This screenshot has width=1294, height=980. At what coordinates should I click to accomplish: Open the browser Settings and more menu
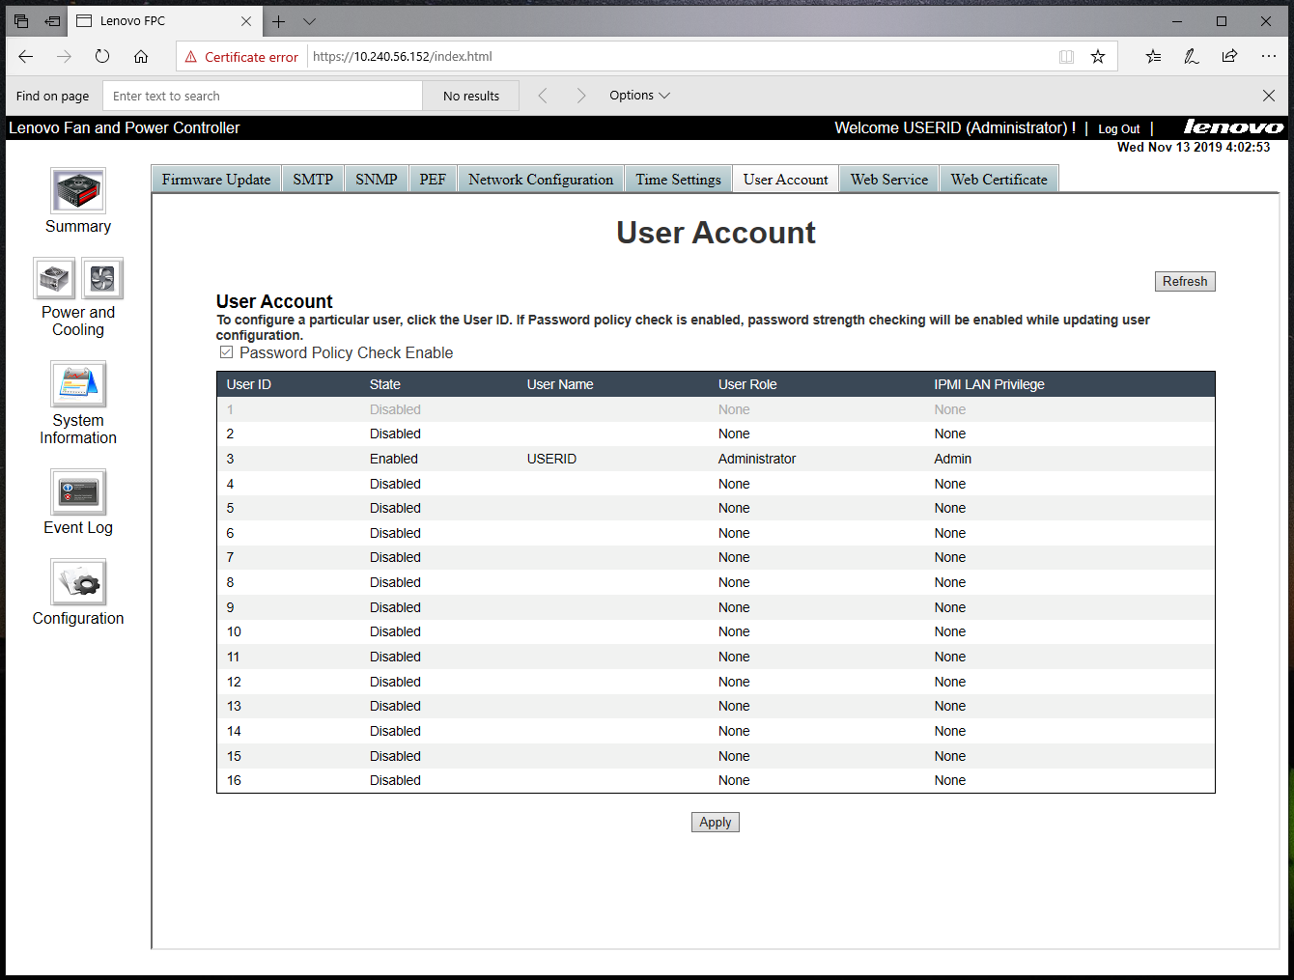tap(1268, 57)
